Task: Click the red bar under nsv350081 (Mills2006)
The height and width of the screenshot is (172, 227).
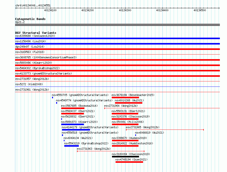Action: [125, 124]
